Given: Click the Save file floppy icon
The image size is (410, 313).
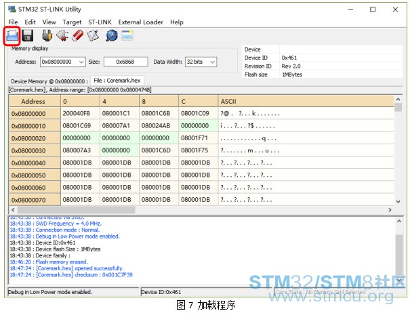Looking at the screenshot, I should tap(28, 36).
